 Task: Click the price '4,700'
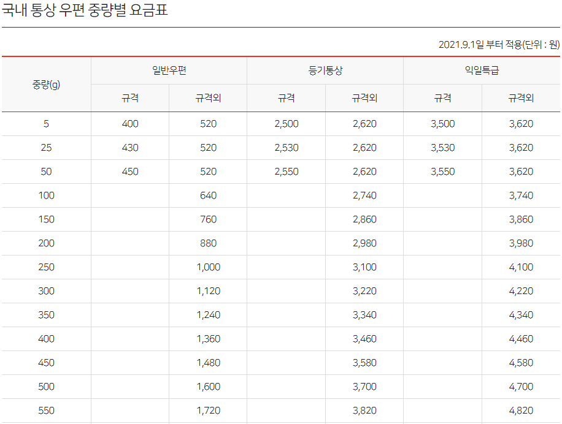tap(521, 387)
